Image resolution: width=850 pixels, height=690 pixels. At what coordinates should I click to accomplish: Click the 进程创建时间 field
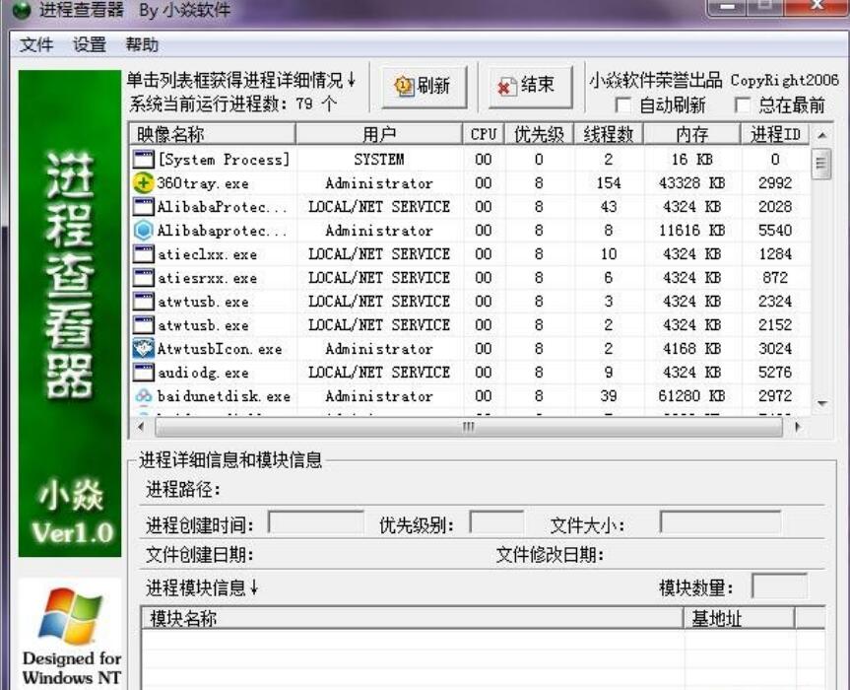point(315,522)
